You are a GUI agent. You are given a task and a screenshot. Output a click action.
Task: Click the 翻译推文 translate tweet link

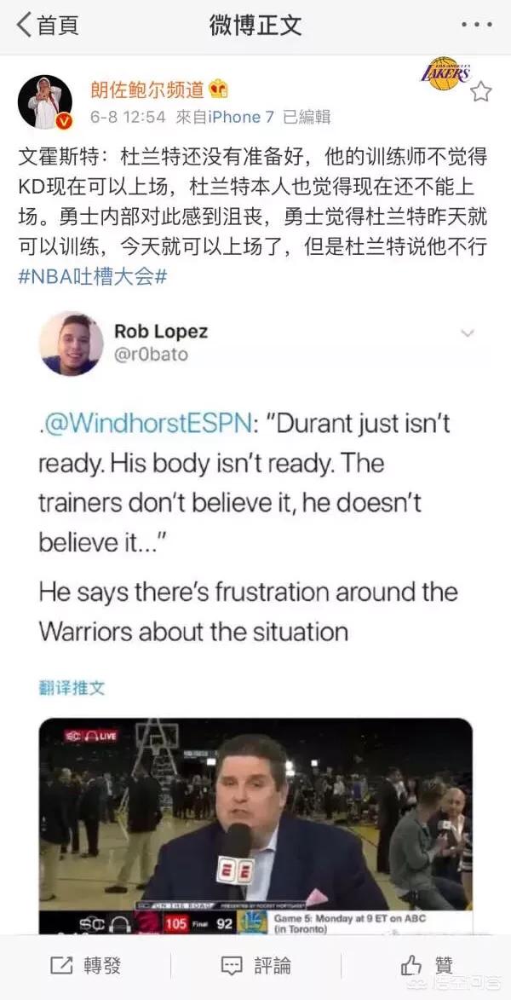tap(72, 687)
